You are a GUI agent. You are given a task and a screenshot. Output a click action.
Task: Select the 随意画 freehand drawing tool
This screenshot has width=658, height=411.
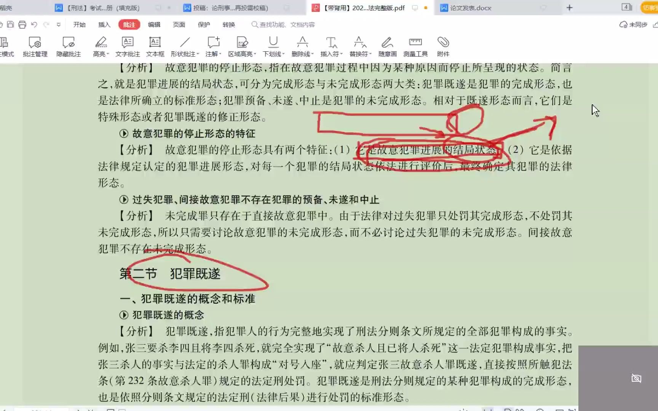(x=387, y=47)
